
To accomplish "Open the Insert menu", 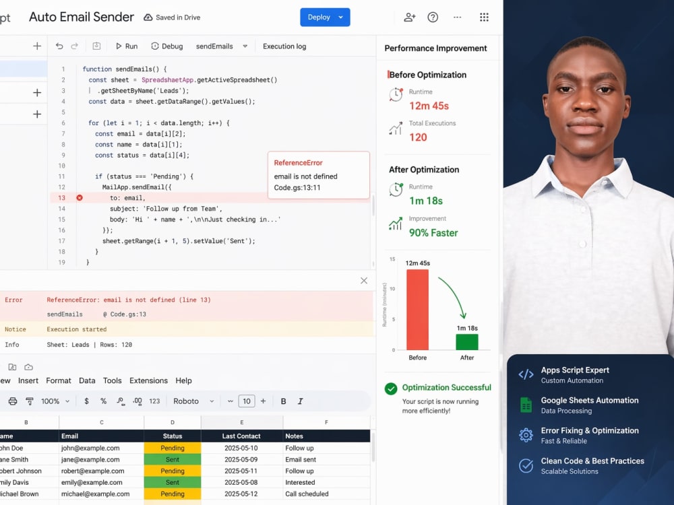I will click(x=28, y=380).
